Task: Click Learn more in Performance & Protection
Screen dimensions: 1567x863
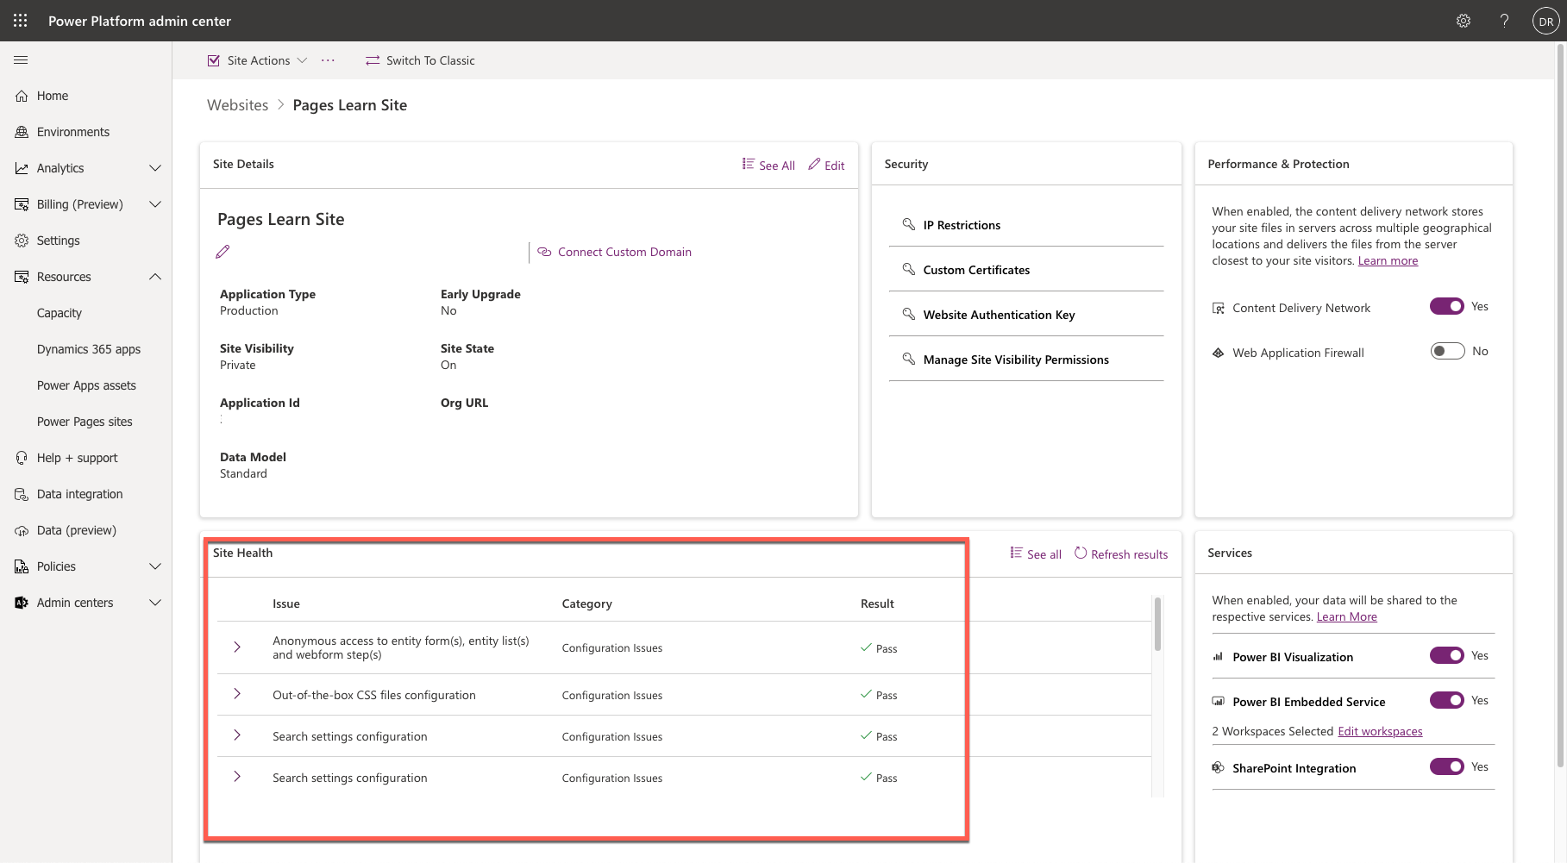Action: pyautogui.click(x=1388, y=260)
